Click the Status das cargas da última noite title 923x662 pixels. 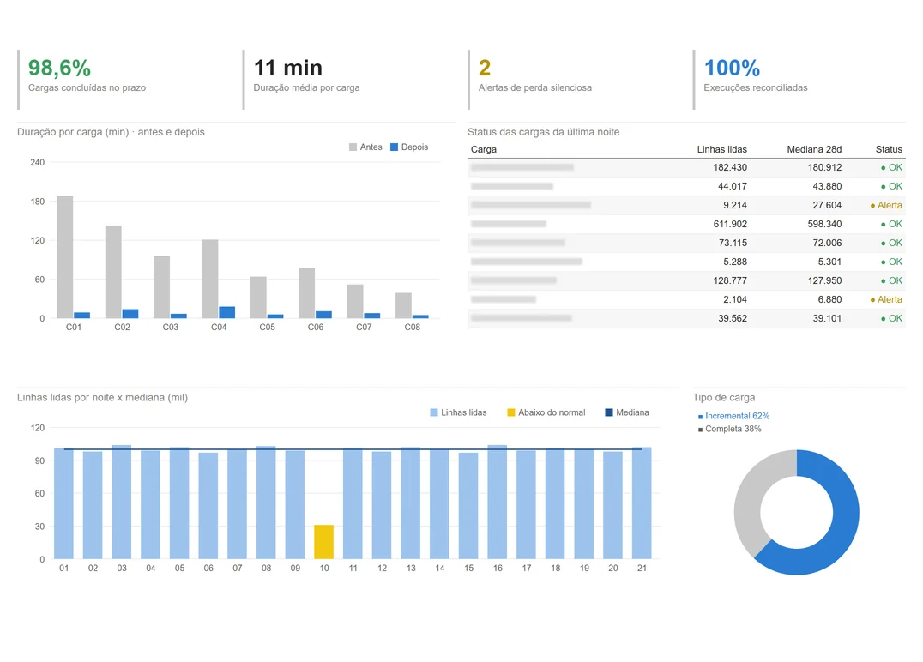tap(543, 132)
